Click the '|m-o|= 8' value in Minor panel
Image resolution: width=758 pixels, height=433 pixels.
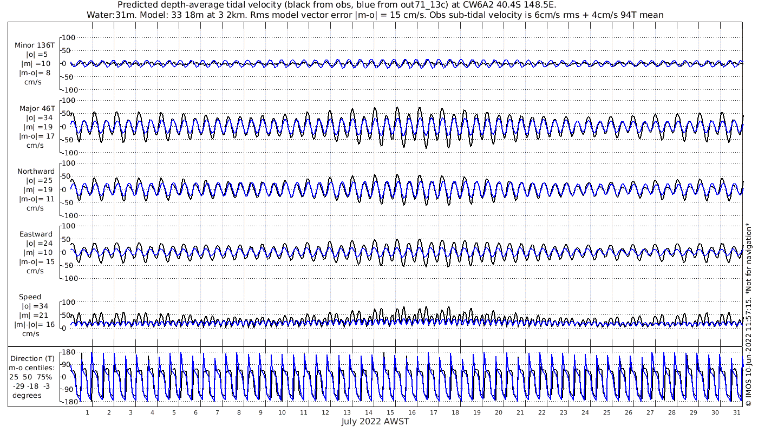point(35,73)
